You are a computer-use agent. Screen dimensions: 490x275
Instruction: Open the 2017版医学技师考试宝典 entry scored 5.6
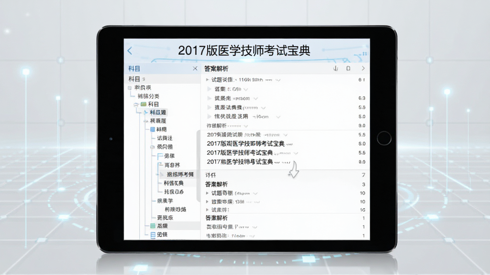pyautogui.click(x=240, y=153)
